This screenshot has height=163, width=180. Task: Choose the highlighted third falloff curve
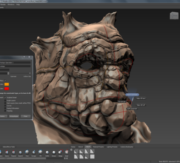tap(87, 151)
